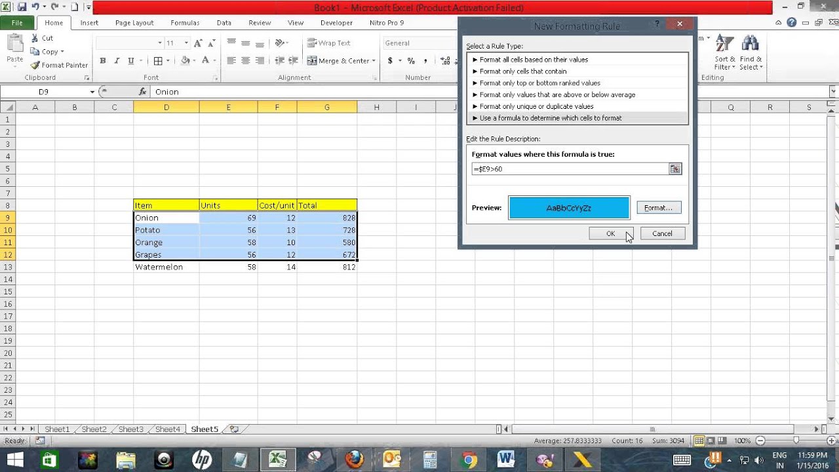Screen dimensions: 839x472
Task: Open the Insert ribbon tab
Action: coord(89,22)
